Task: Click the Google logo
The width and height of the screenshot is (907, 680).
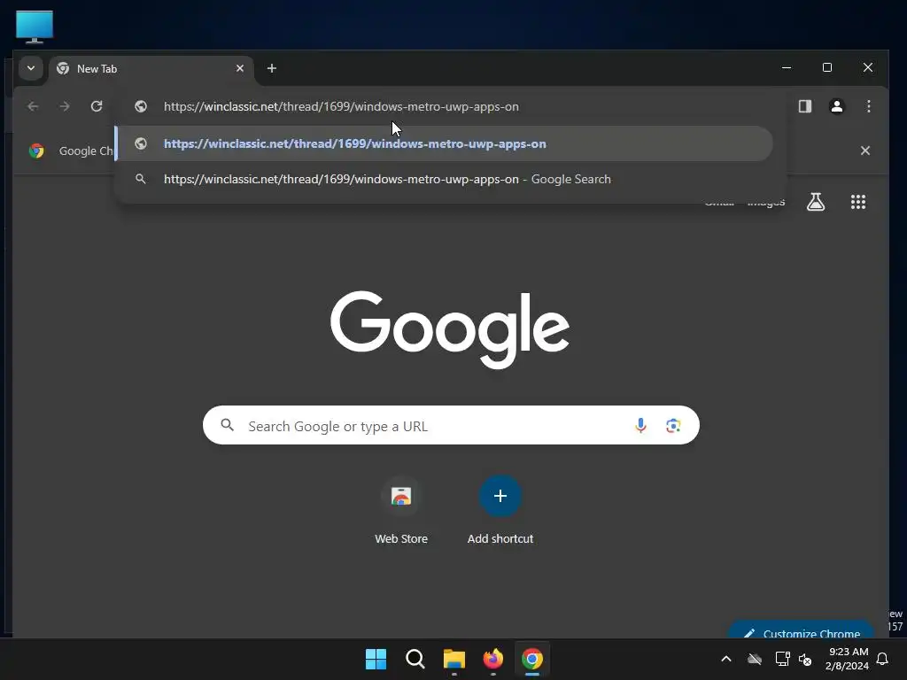Action: click(x=450, y=329)
